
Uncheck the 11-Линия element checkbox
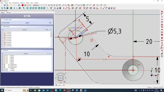tap(3, 70)
